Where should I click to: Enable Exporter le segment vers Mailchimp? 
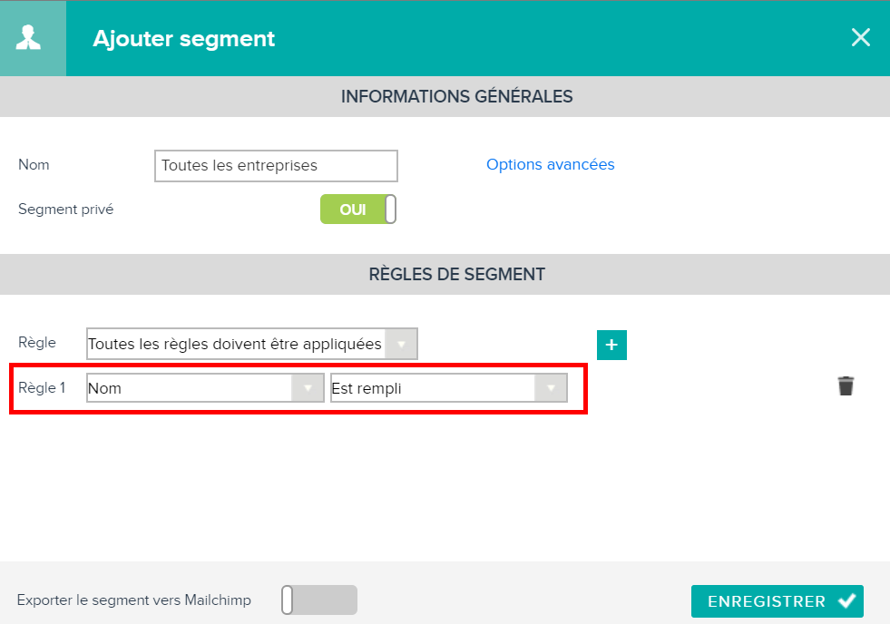tap(319, 600)
